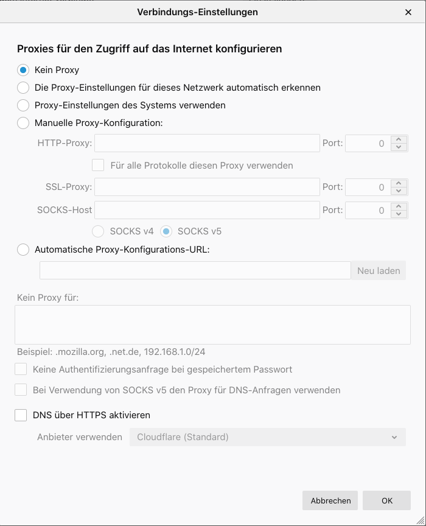Choose automatic proxy detection for this network

click(x=23, y=88)
